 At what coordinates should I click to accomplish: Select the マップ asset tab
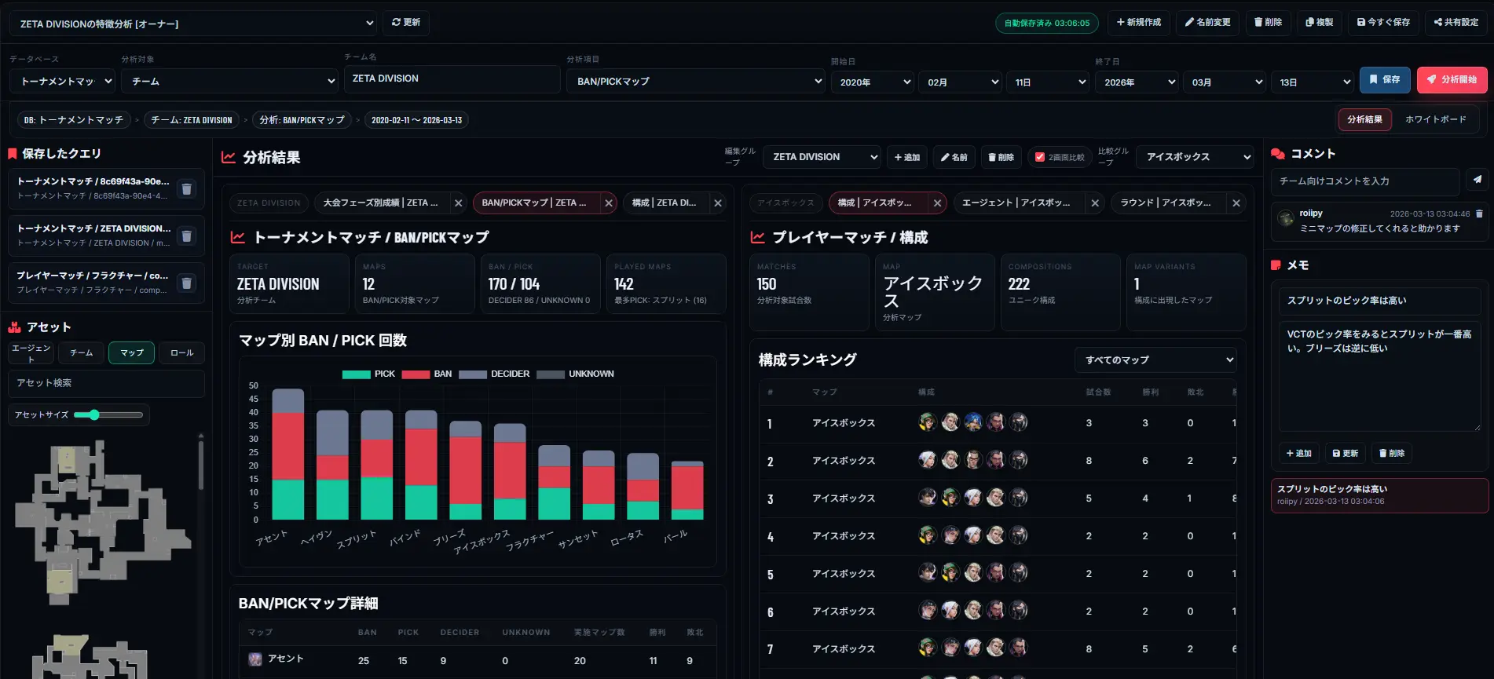click(131, 352)
